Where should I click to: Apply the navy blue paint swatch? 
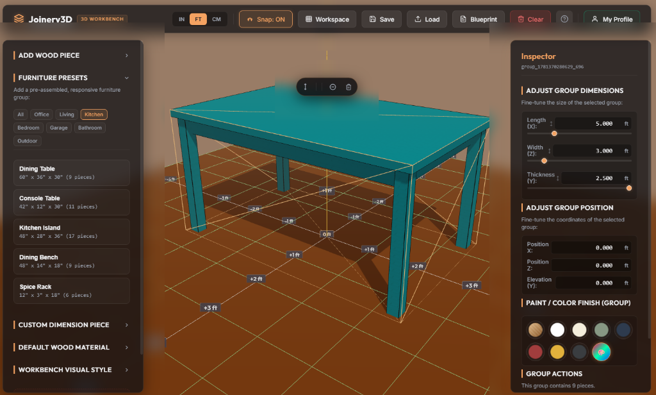623,330
